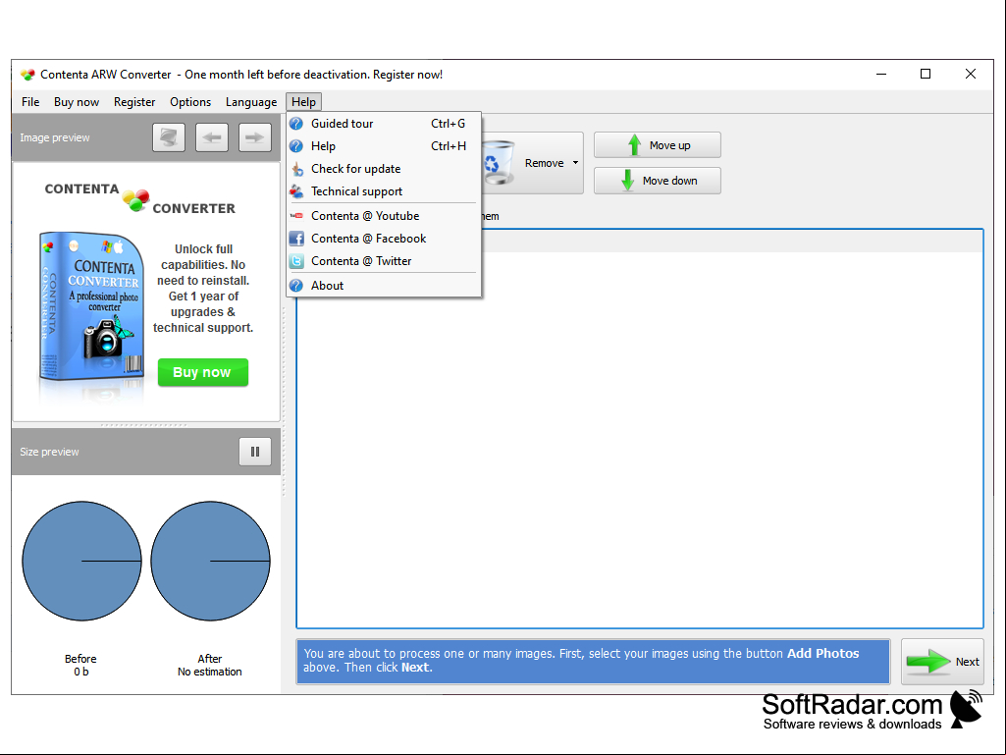Click the green Buy now button
Screen dimensions: 1006x755
click(x=203, y=372)
